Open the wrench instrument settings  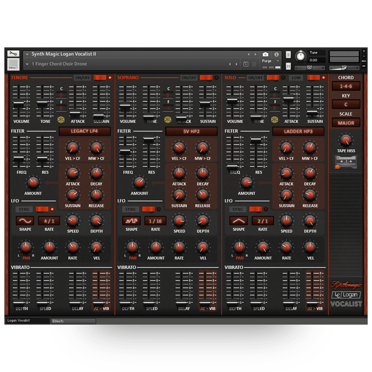pos(13,54)
